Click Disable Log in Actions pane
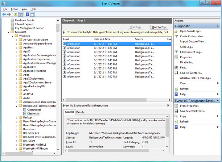This screenshot has height=162, width=222. pyautogui.click(x=187, y=62)
